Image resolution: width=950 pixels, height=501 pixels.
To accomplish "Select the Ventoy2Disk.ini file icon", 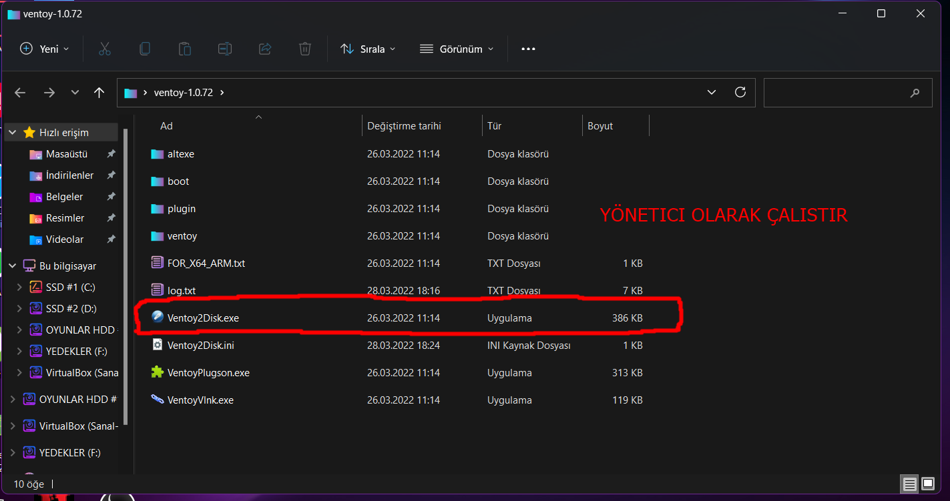I will pos(158,345).
